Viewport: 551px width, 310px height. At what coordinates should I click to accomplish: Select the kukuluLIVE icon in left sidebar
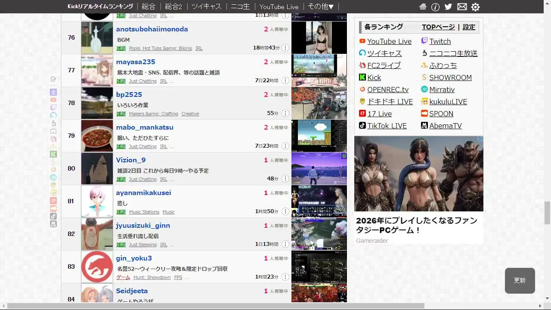tap(53, 193)
